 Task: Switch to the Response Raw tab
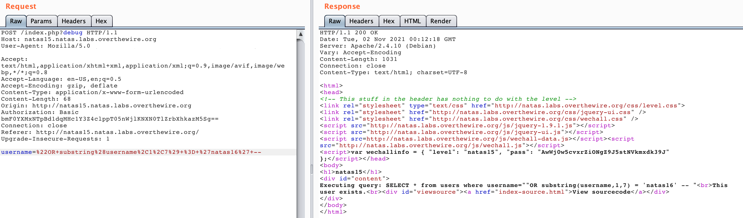coord(335,21)
